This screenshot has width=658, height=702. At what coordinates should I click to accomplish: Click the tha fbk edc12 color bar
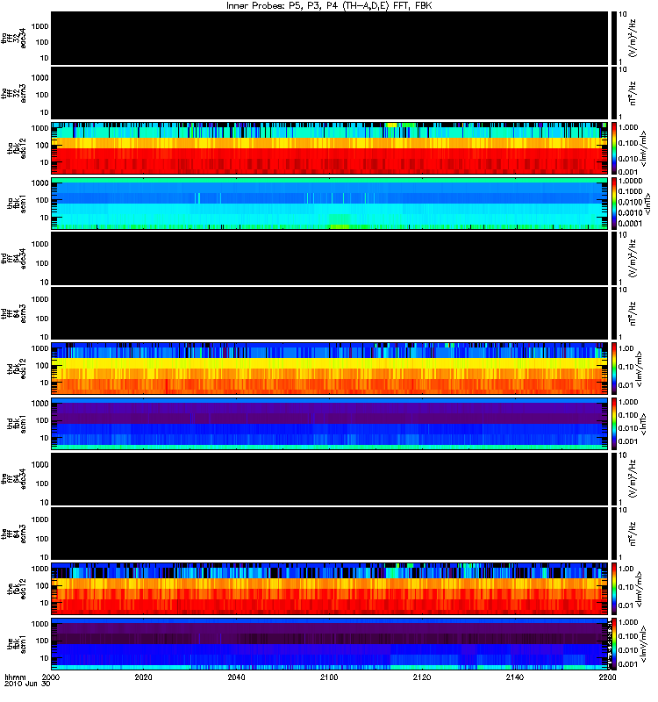(x=614, y=147)
